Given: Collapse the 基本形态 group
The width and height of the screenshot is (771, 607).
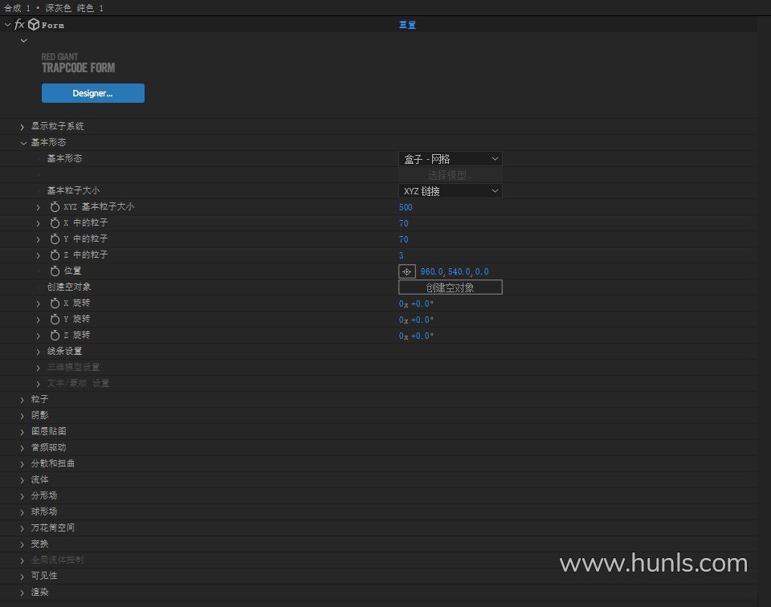Looking at the screenshot, I should (x=23, y=143).
